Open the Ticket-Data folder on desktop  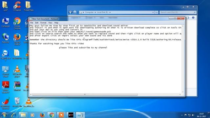29,6
